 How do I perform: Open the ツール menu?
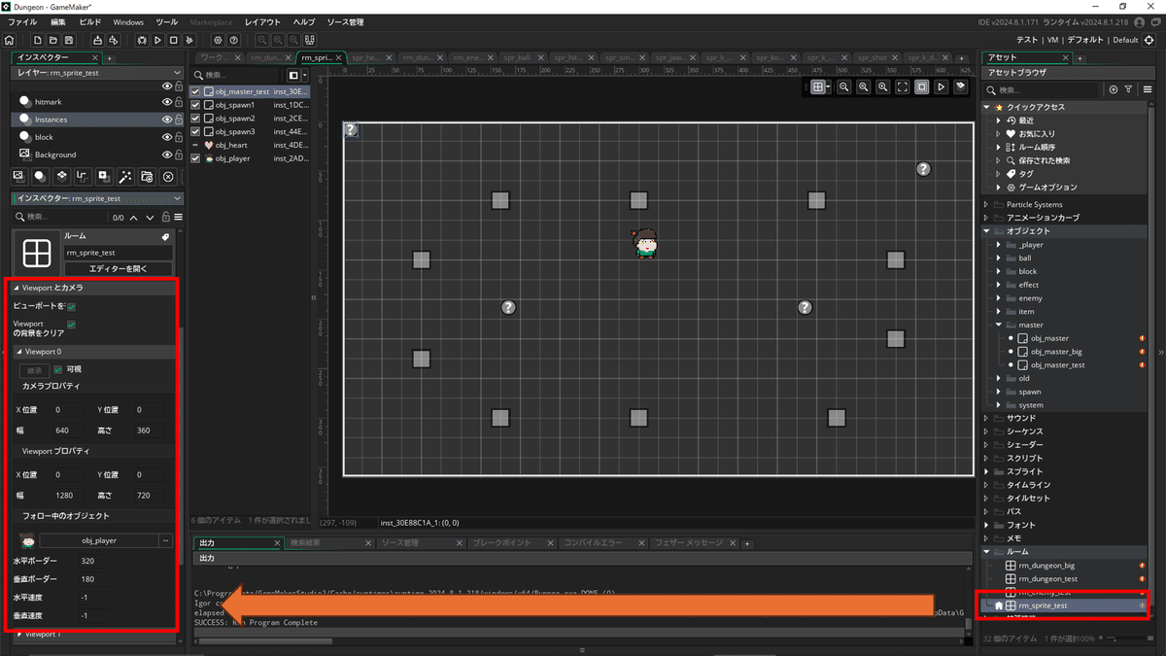[x=167, y=21]
